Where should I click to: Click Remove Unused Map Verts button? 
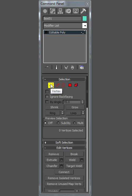(64, 184)
